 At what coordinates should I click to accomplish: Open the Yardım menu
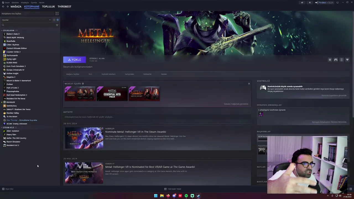click(x=41, y=2)
